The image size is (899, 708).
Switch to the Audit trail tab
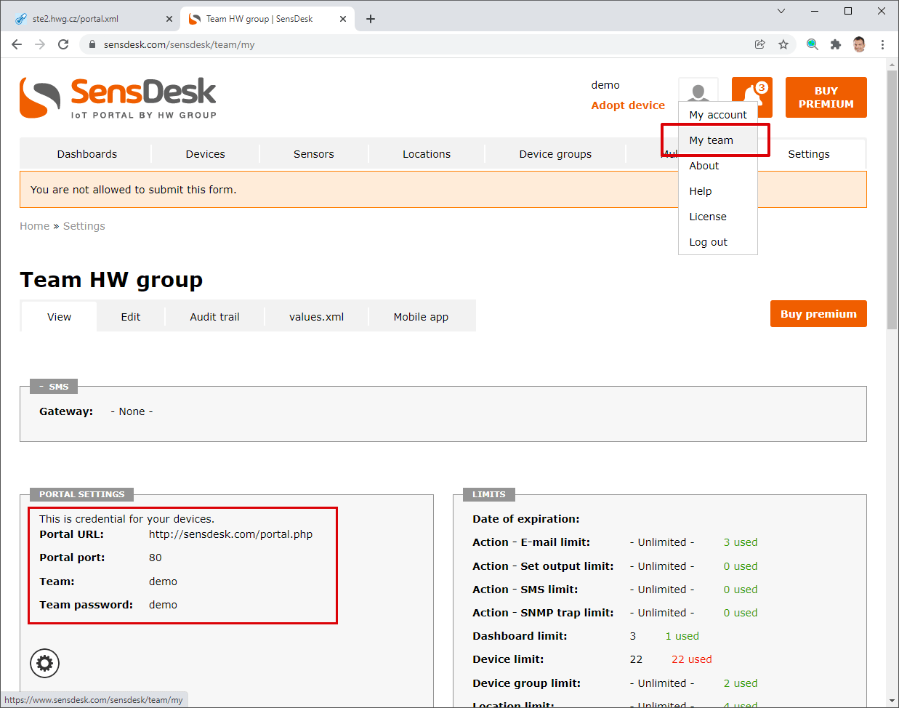click(x=214, y=317)
